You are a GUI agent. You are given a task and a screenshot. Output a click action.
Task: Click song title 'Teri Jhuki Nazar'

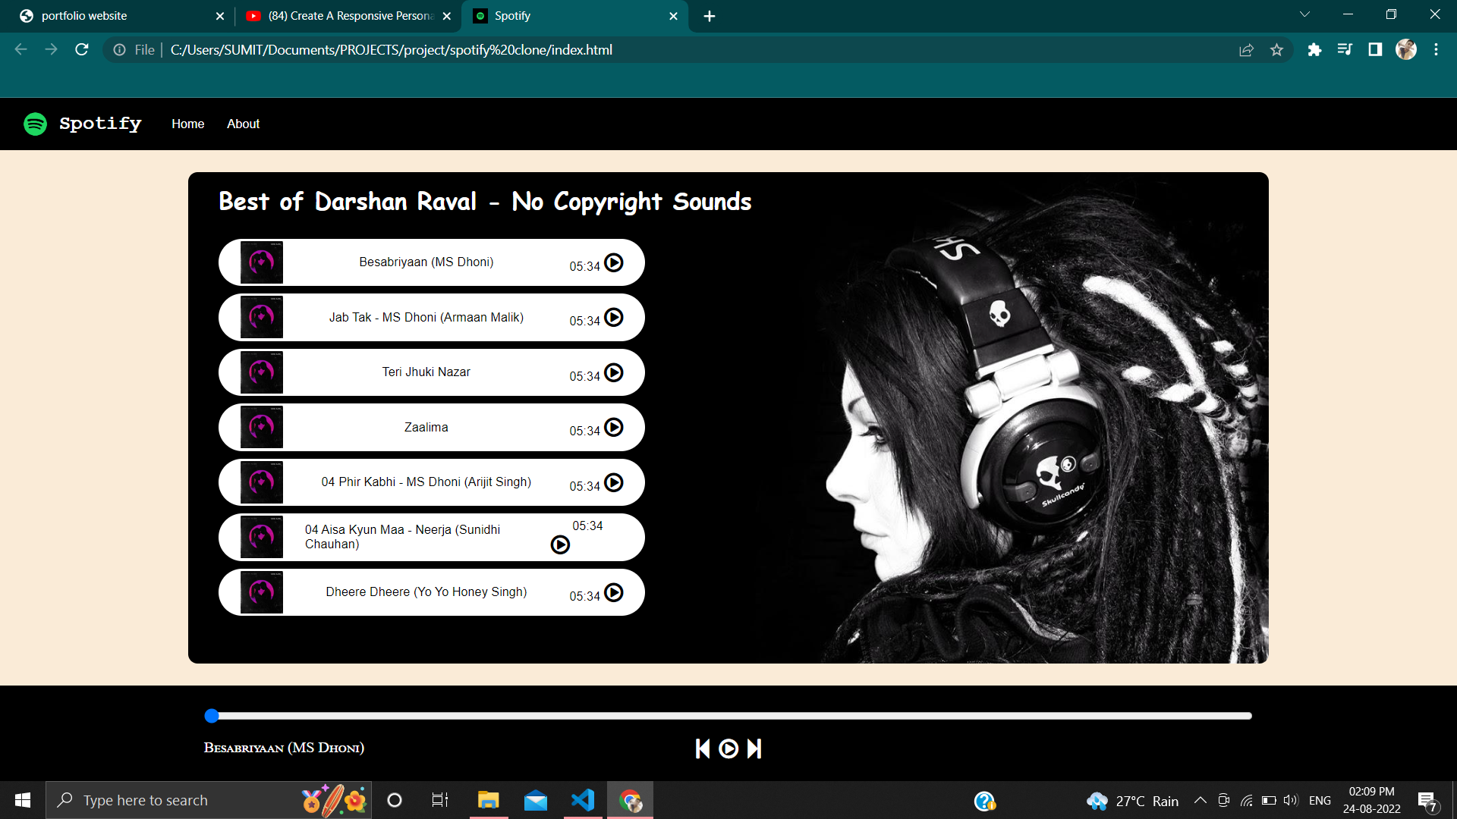pos(426,372)
